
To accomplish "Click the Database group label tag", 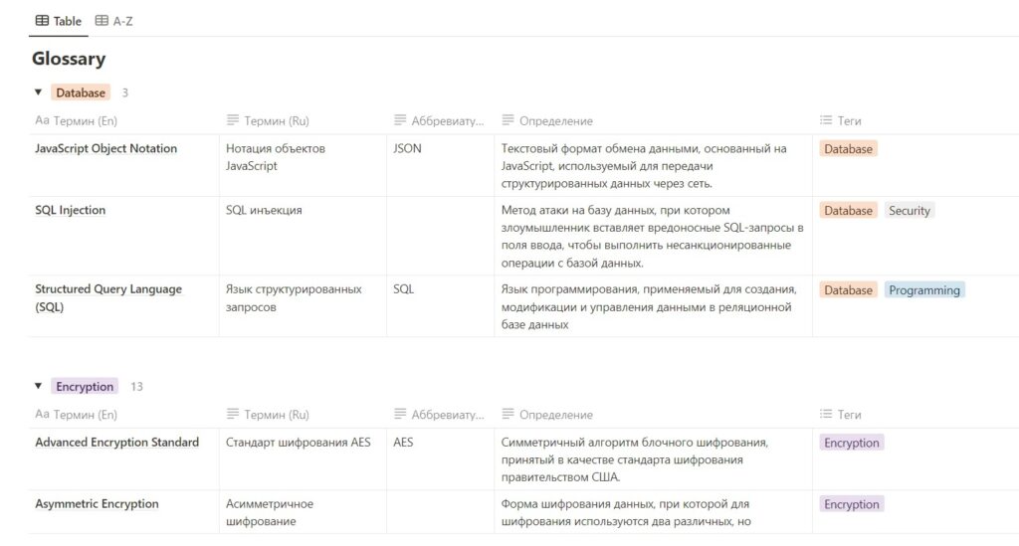I will (80, 92).
